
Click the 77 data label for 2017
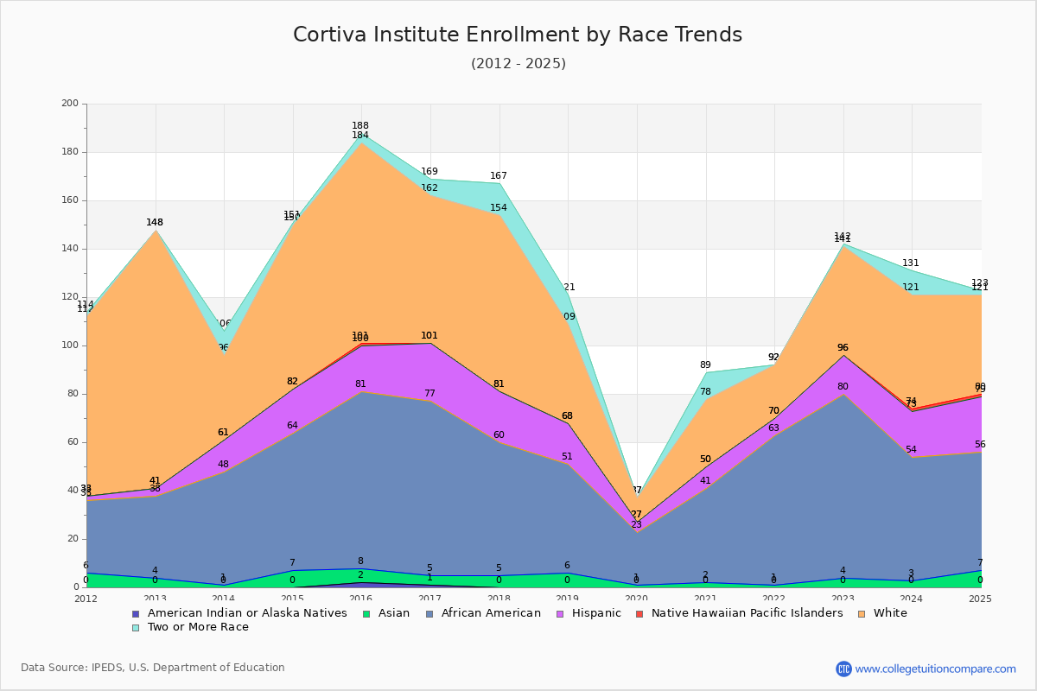[429, 394]
